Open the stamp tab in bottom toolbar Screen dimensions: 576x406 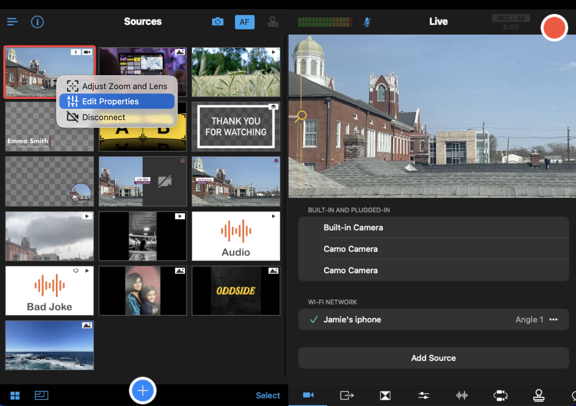coord(539,395)
